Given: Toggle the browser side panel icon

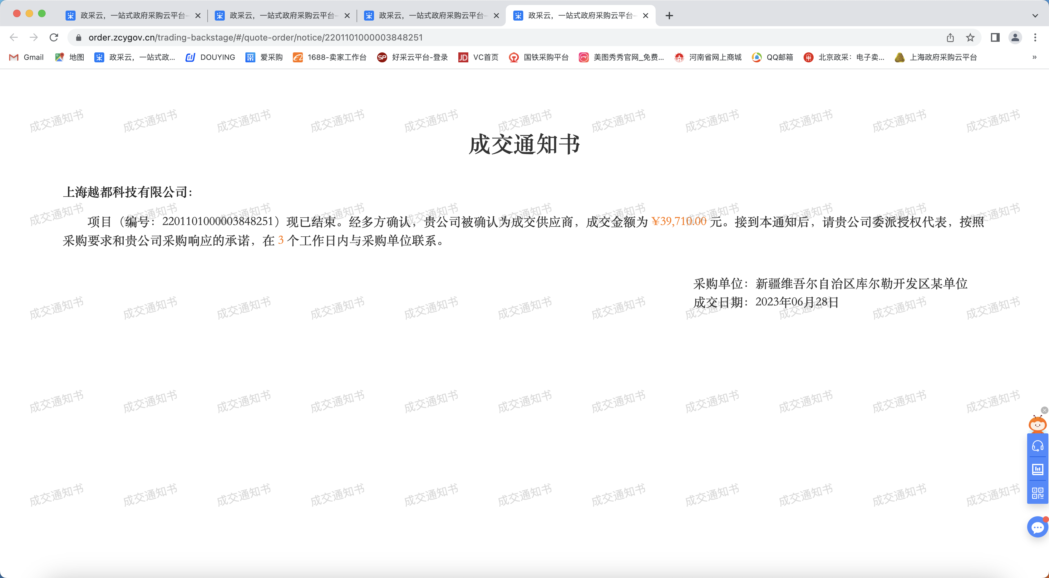Looking at the screenshot, I should click(995, 37).
